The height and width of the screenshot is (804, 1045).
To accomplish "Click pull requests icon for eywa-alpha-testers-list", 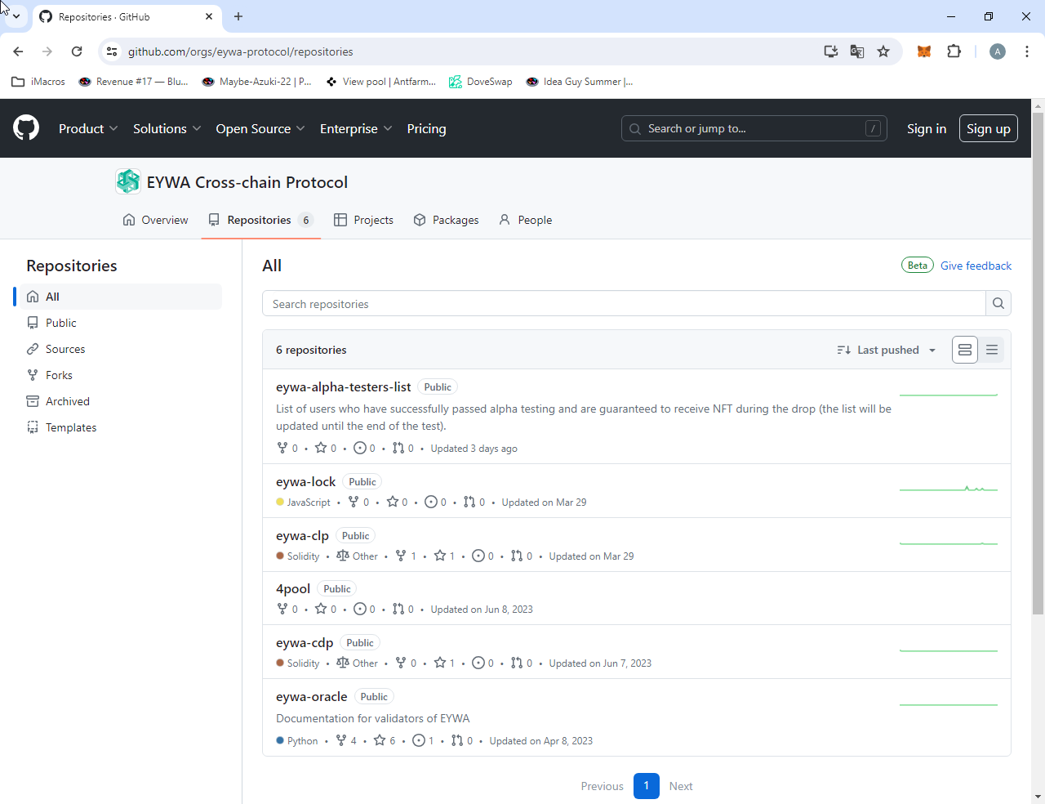I will point(398,448).
